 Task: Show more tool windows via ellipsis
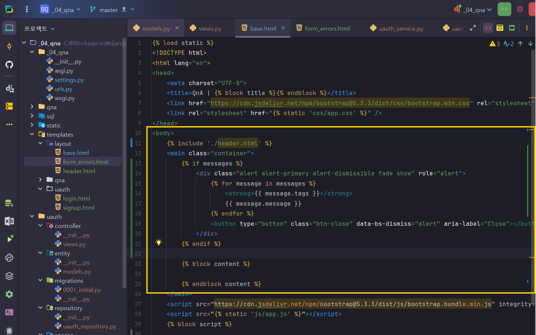pos(9,125)
